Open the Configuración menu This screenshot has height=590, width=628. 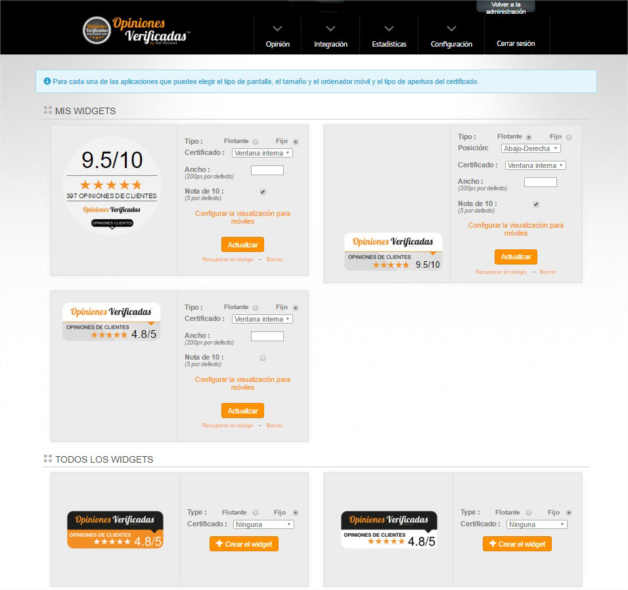pos(451,36)
